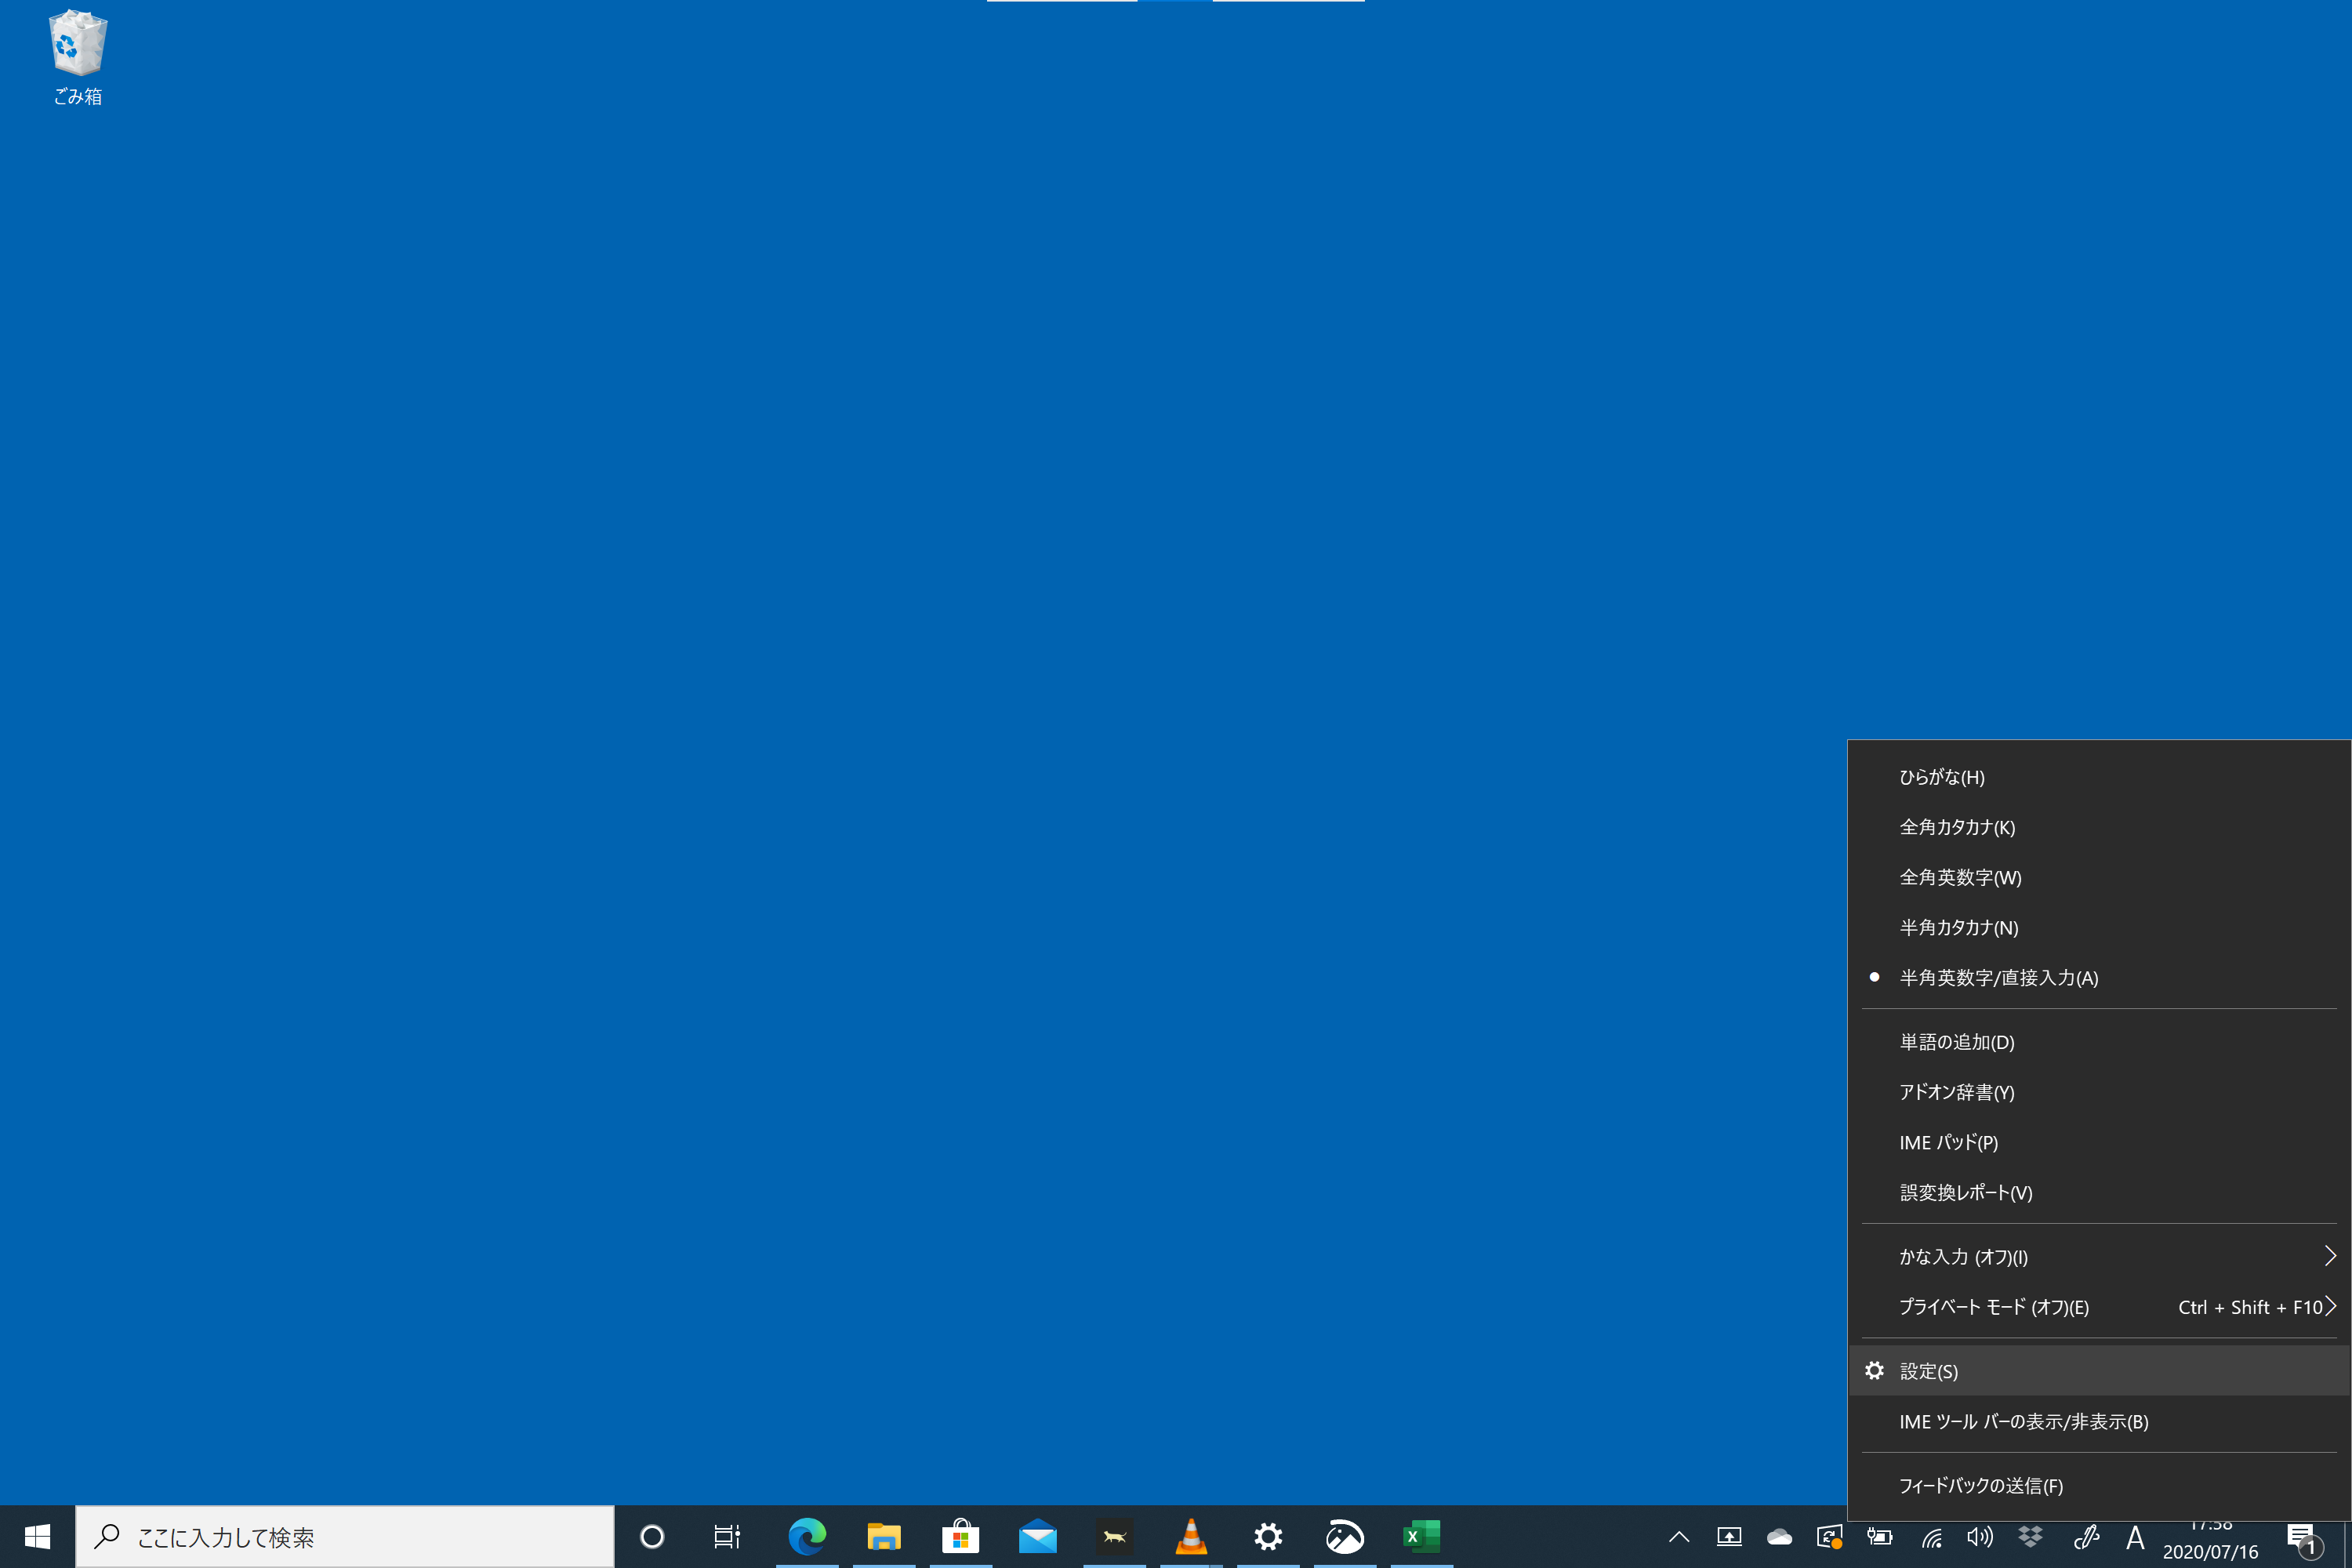2352x1568 pixels.
Task: Launch VLC media player from the taskbar
Action: 1191,1537
